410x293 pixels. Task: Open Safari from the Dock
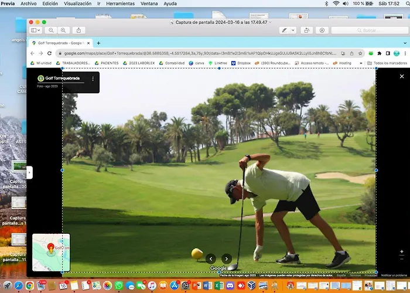[19, 286]
